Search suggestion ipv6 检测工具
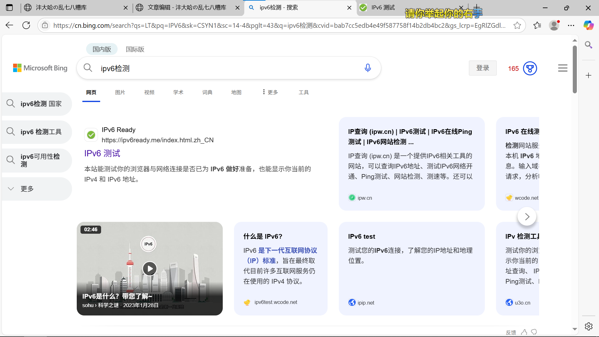 [37, 132]
